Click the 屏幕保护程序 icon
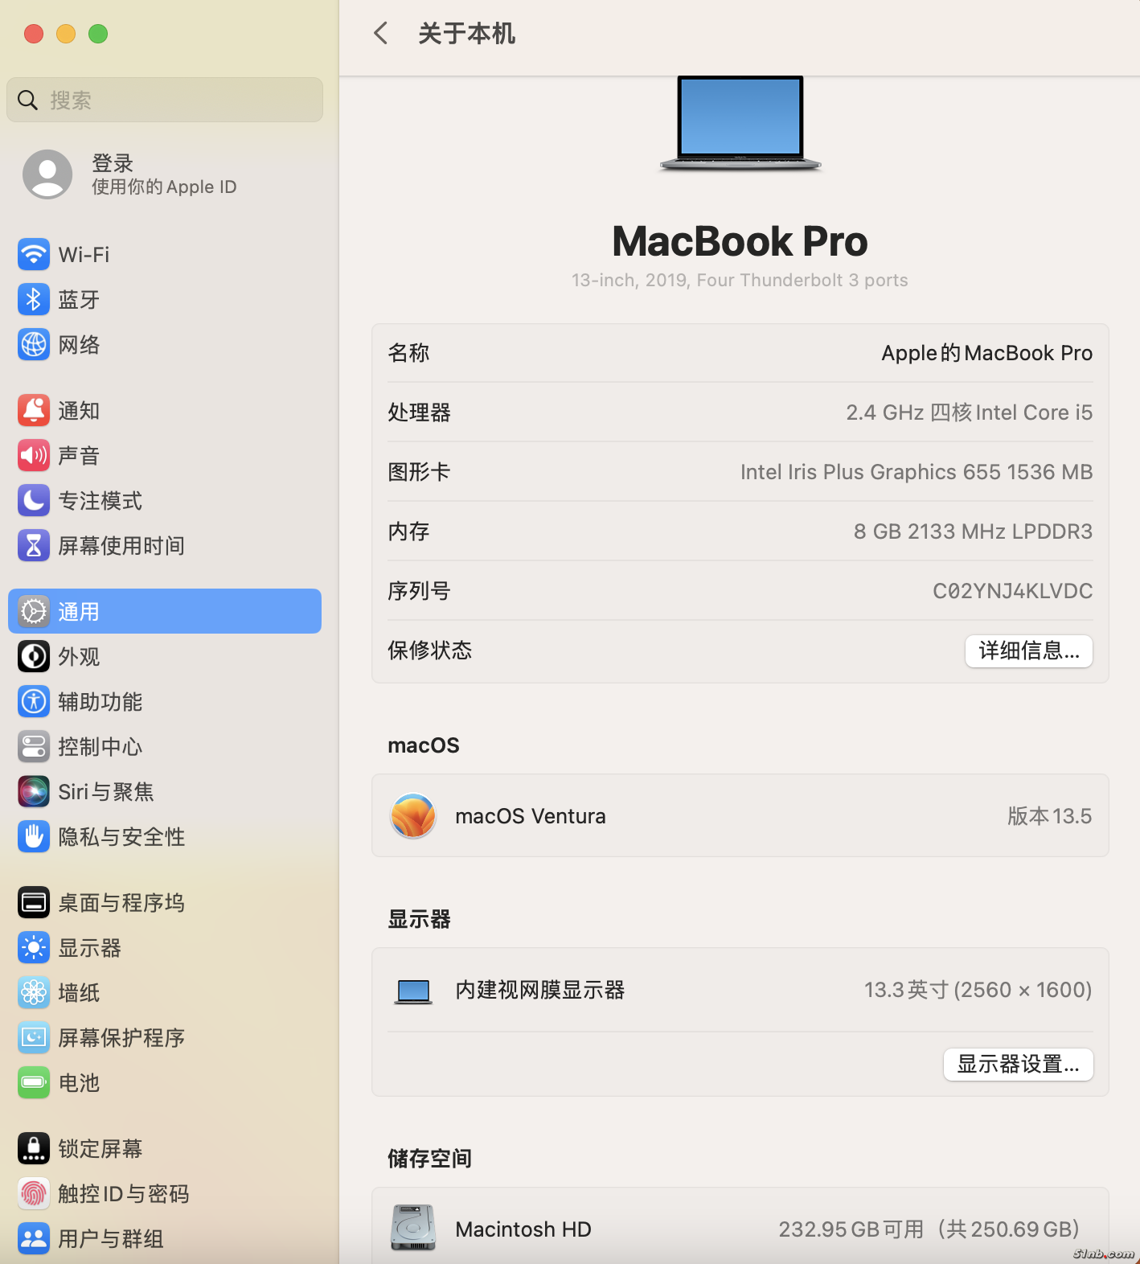This screenshot has width=1140, height=1264. coord(34,1037)
